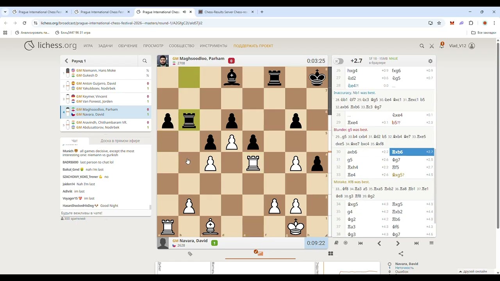This screenshot has width=500, height=281.
Task: Open the ПРОСМОТР menu
Action: coord(153,46)
